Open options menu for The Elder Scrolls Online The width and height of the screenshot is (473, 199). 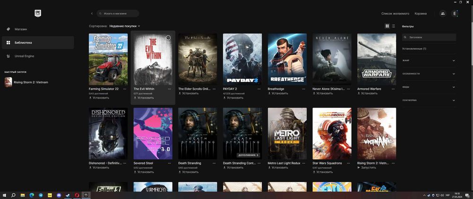click(x=214, y=89)
